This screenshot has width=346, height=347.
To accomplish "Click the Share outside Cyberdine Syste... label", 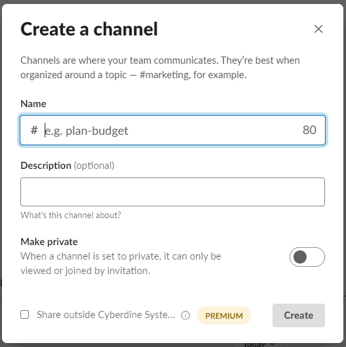I will [106, 315].
